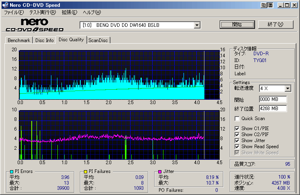
Task: Click the start position 0000 MB field
Action: click(x=273, y=99)
